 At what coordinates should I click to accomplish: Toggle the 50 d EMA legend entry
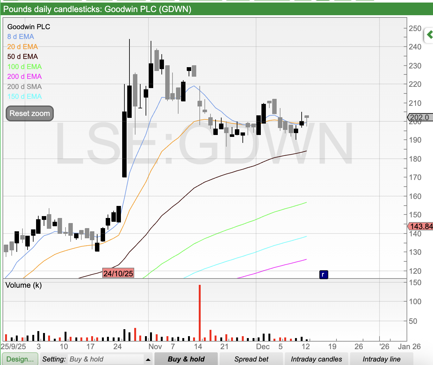click(x=22, y=57)
